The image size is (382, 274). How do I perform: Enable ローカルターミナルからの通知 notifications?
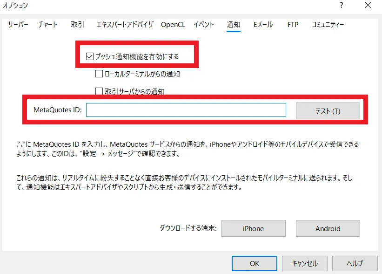pyautogui.click(x=99, y=73)
